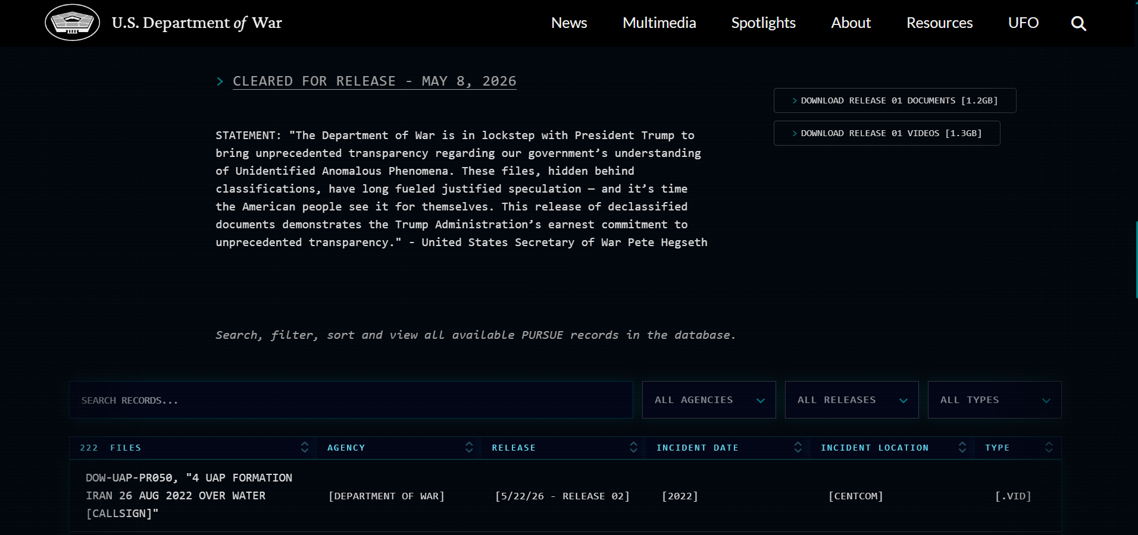Sort by Files column arrows
Viewport: 1138px width, 535px height.
pyautogui.click(x=305, y=448)
